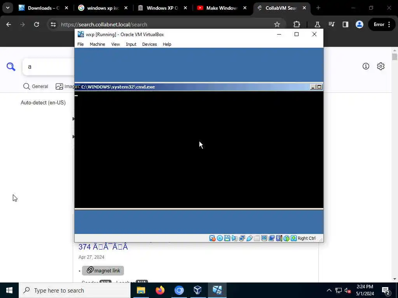Open the Chromium browser taskbar icon
Viewport: 398px width, 298px height.
[x=179, y=290]
